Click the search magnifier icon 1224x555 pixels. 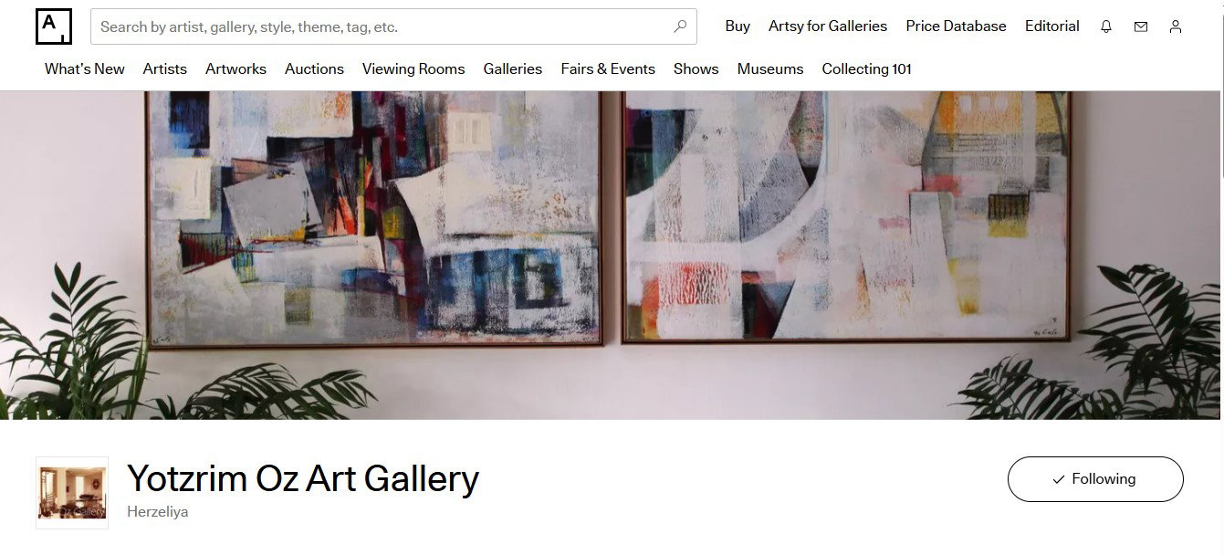click(x=680, y=26)
